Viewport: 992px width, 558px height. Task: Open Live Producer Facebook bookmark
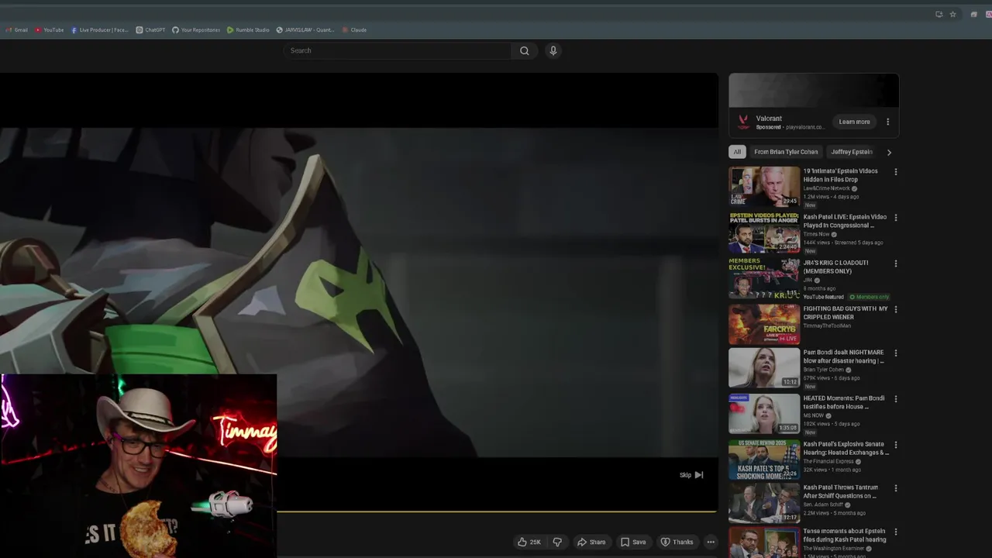pos(99,29)
